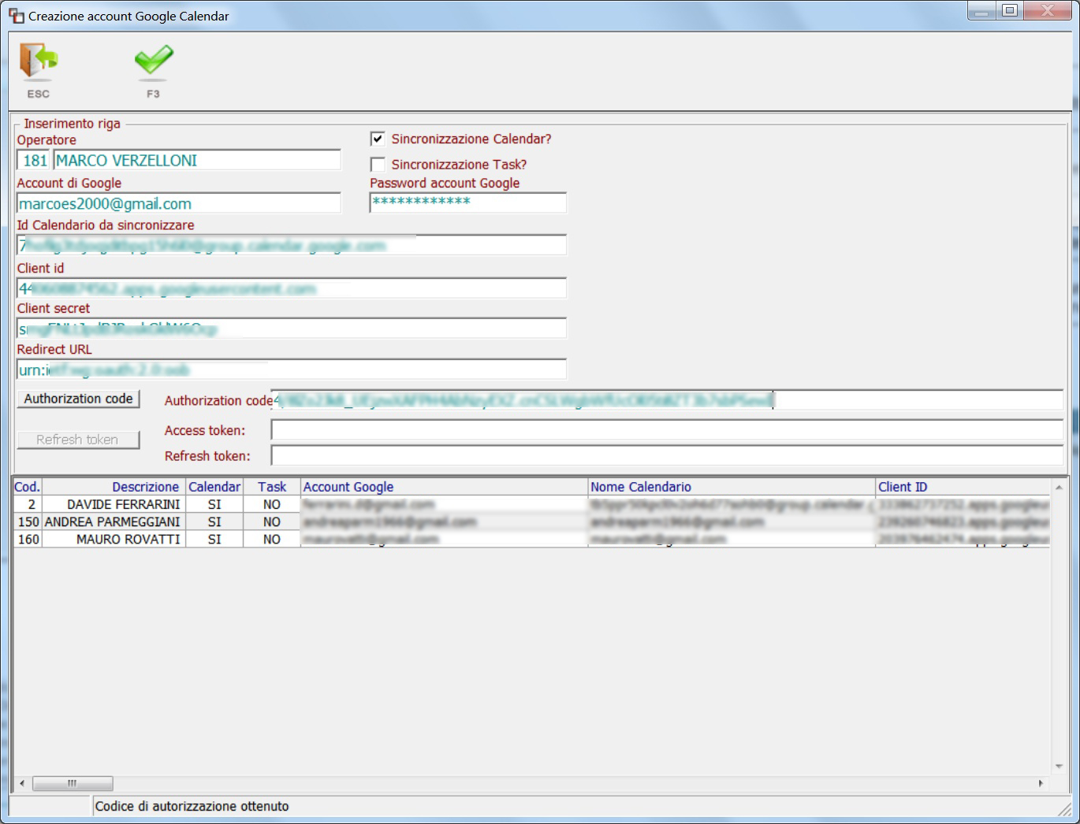
Task: Click the window title bar app icon
Action: point(16,16)
